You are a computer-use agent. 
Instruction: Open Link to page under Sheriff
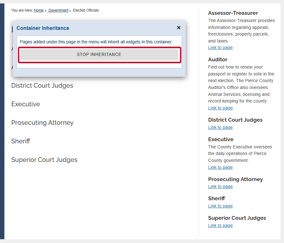pyautogui.click(x=220, y=206)
